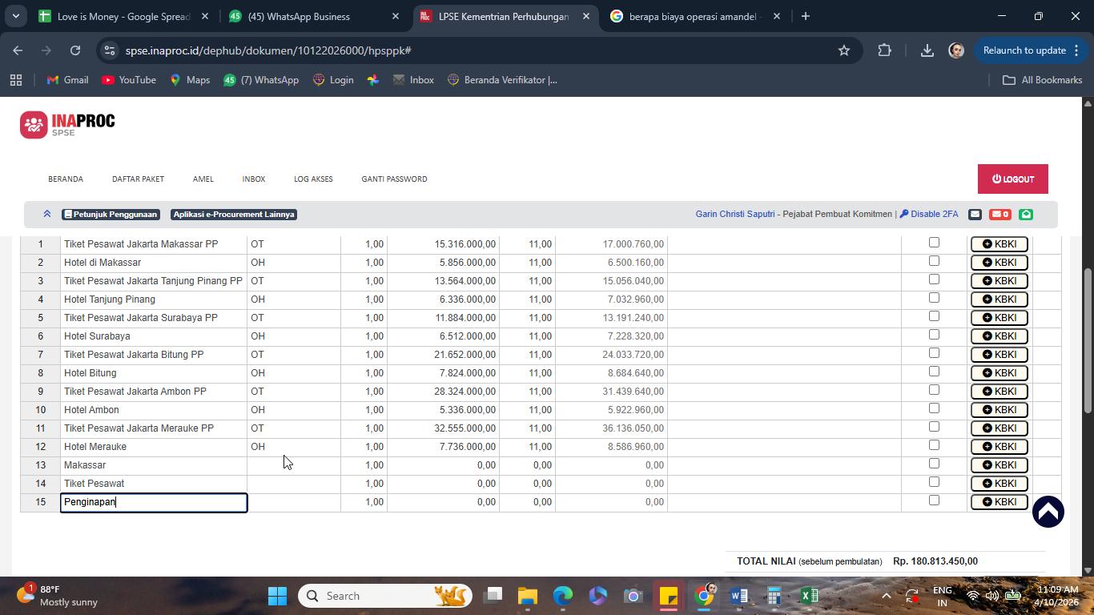Click the page vertical scrollbar thumb
Viewport: 1094px width, 615px height.
1088,340
